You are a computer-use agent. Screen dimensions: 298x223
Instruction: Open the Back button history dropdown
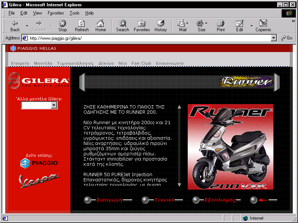click(x=27, y=26)
